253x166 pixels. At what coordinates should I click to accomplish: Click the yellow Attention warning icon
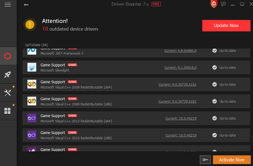[30, 24]
